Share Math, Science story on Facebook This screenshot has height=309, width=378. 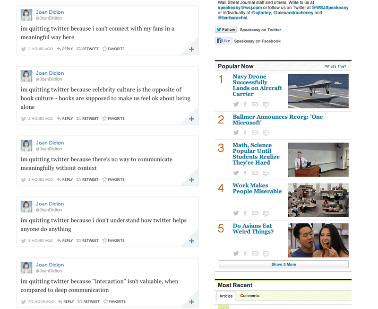pyautogui.click(x=245, y=173)
